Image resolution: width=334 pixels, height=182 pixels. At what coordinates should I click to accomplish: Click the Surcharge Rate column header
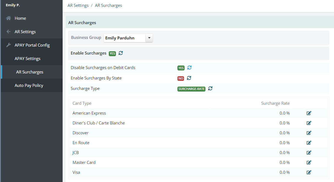[x=275, y=103]
